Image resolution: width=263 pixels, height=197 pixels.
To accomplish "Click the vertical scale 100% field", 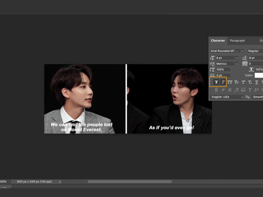I will coord(223,70).
